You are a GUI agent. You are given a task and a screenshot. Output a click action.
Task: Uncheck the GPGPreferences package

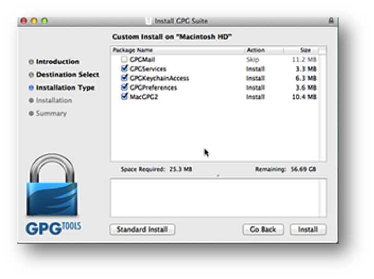[x=124, y=87]
